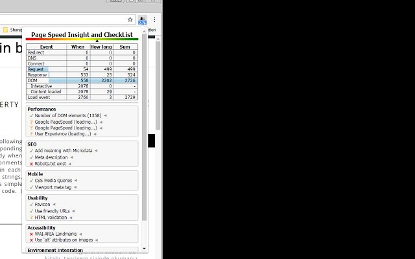Expand Use 'alt' attributes details arrow
415x259 pixels.
(x=97, y=240)
